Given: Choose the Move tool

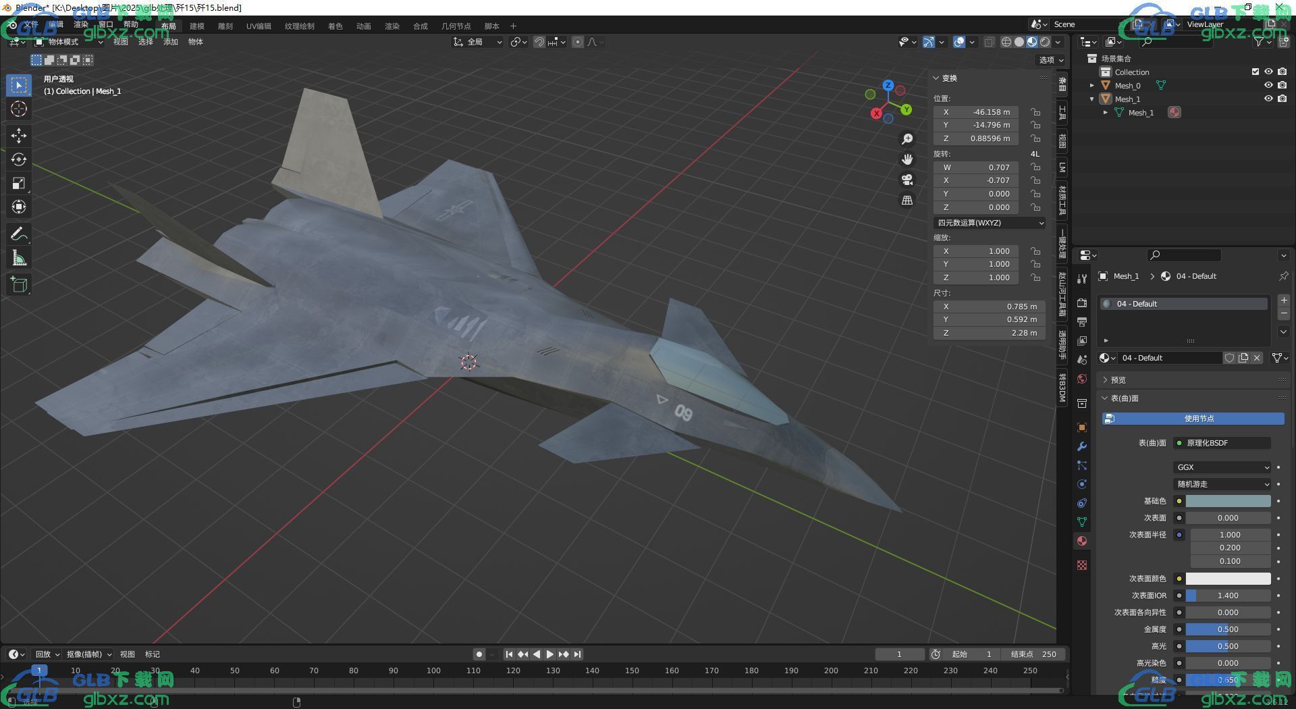Looking at the screenshot, I should click(19, 136).
